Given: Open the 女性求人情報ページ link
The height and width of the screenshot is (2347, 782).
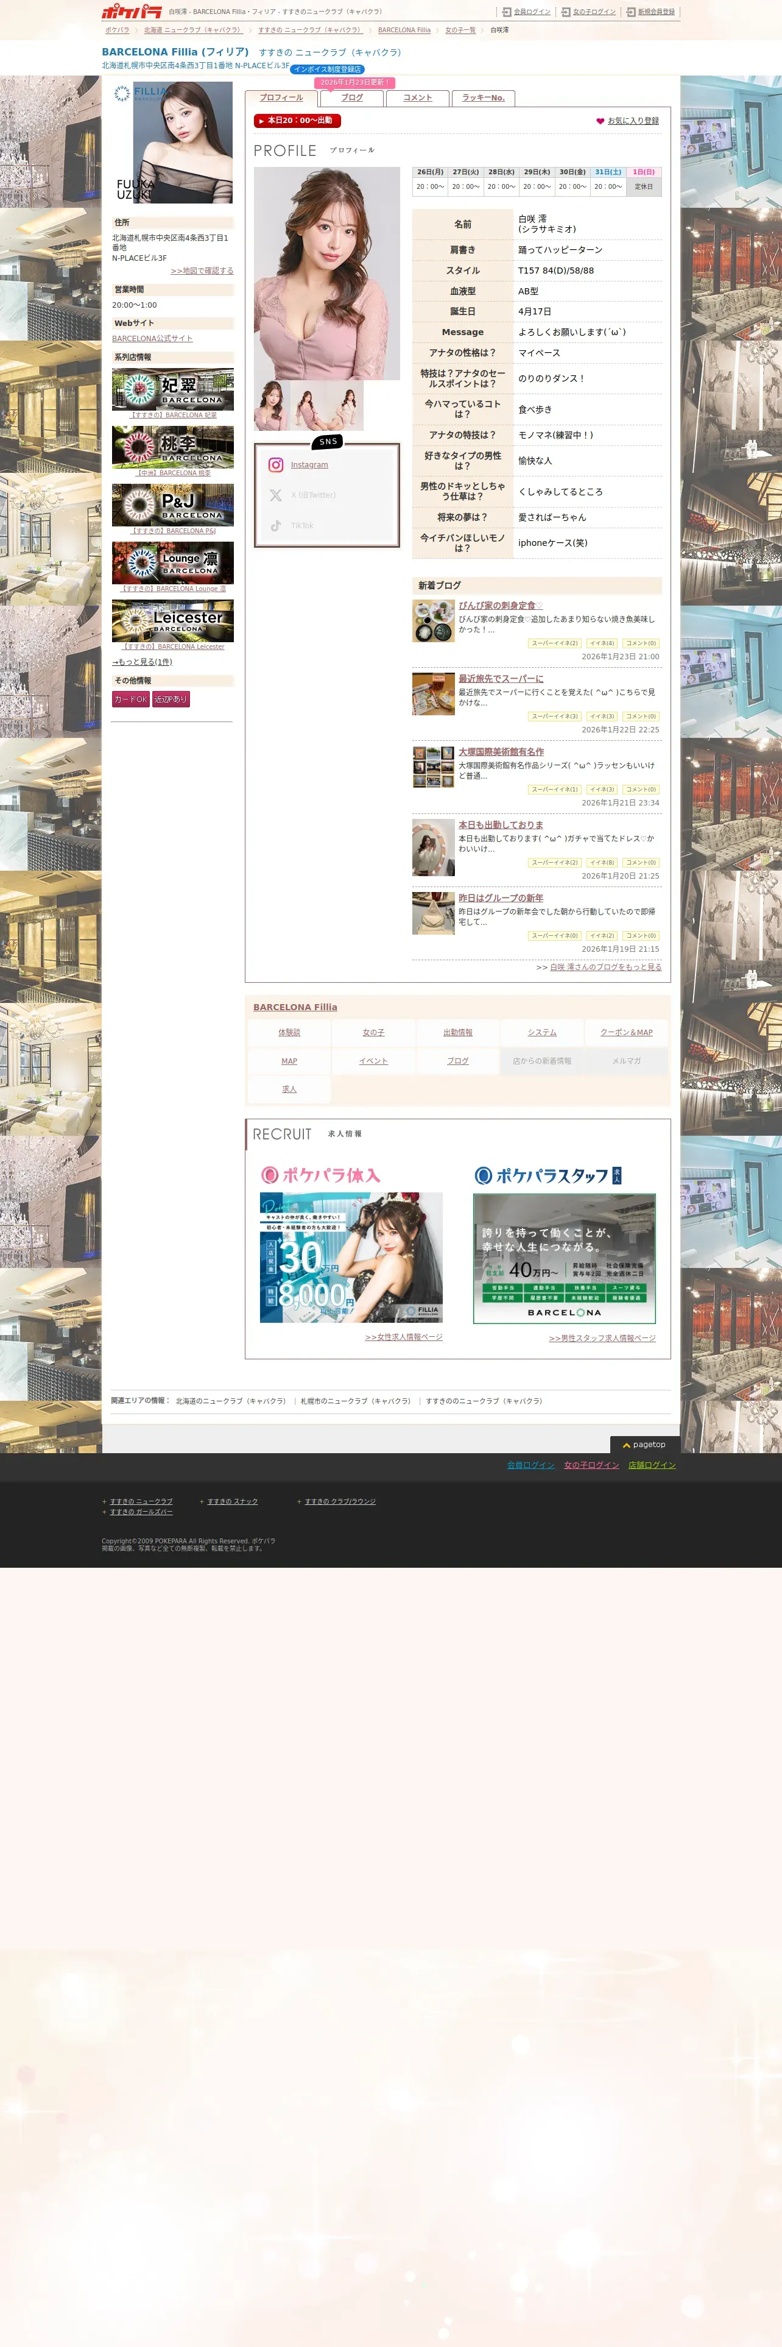Looking at the screenshot, I should coord(404,1337).
